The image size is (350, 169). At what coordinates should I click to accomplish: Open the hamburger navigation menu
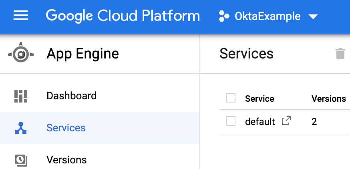coord(21,16)
